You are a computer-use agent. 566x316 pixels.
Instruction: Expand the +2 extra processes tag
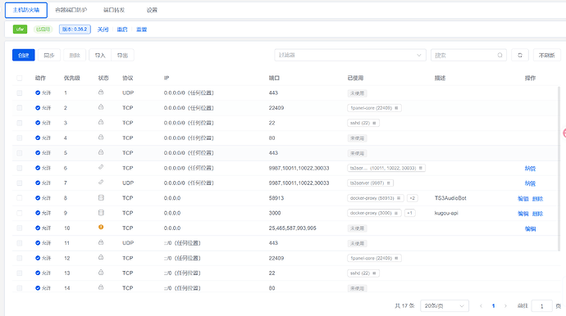point(413,198)
